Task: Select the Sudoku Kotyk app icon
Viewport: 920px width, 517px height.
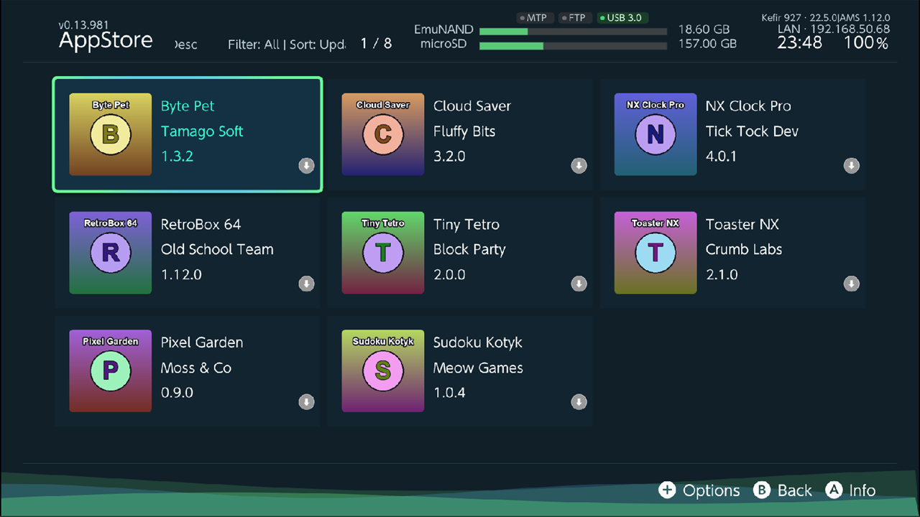Action: [382, 371]
